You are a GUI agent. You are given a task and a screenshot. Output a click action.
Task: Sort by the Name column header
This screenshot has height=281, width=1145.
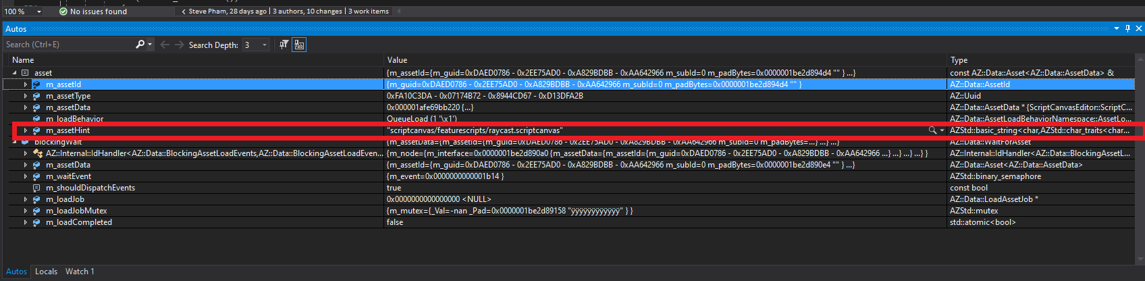pos(194,60)
